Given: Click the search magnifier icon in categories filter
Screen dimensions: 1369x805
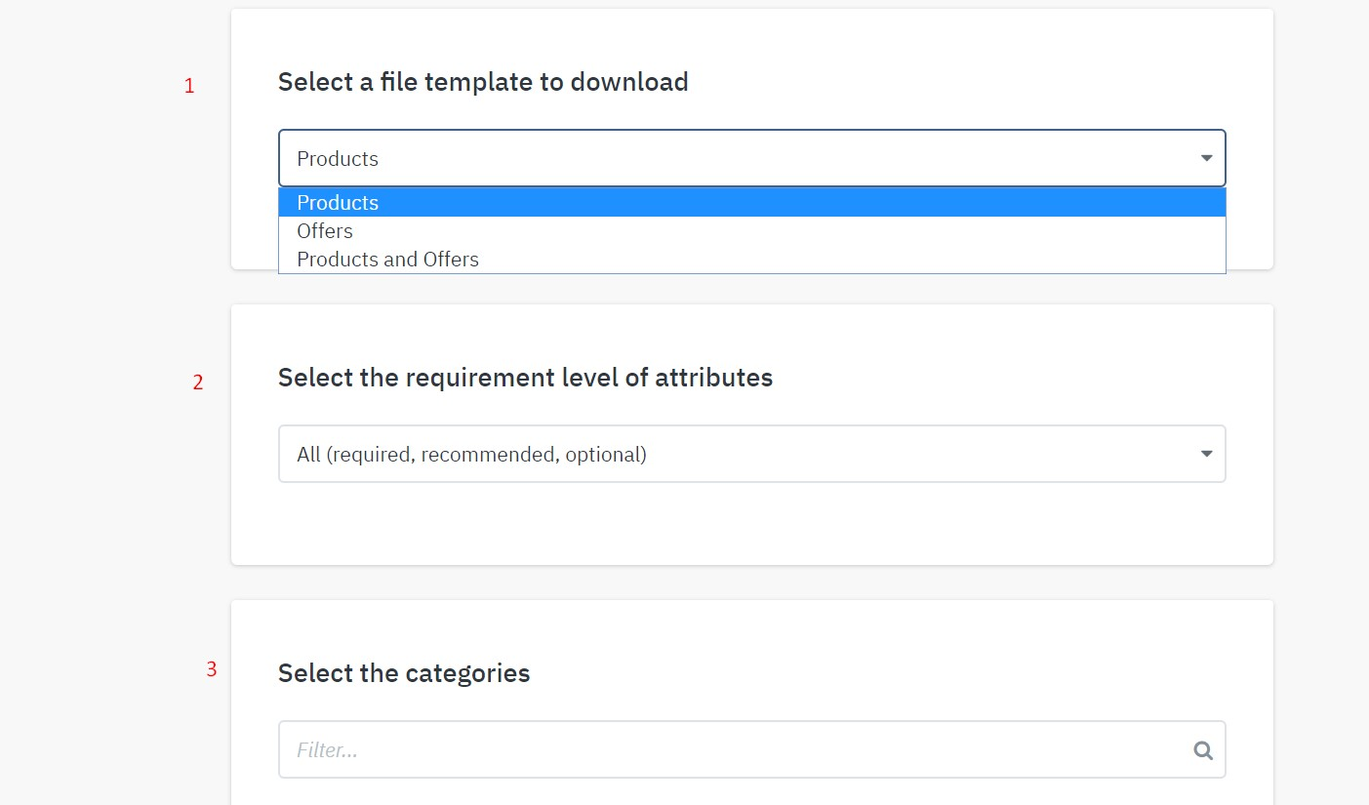Looking at the screenshot, I should pos(1203,750).
